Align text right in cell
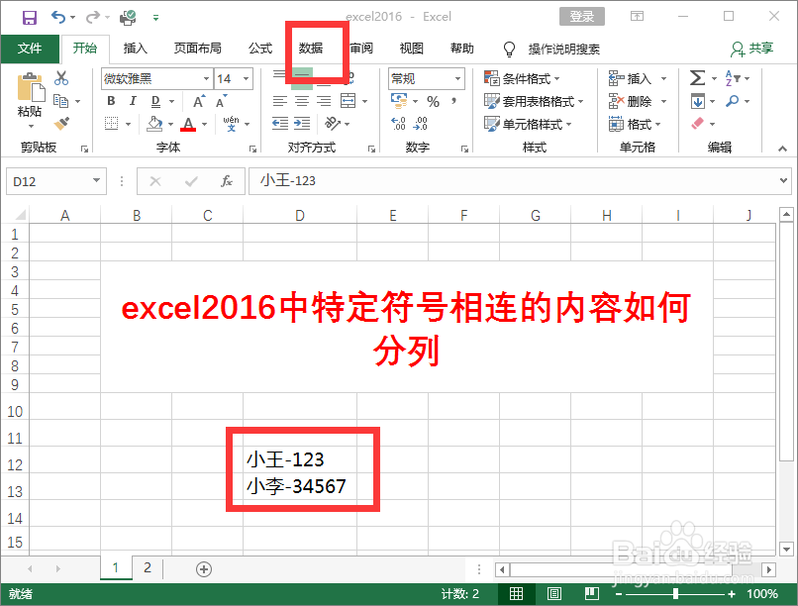 (324, 101)
